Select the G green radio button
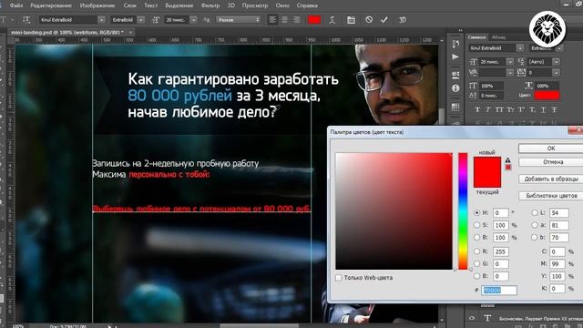Viewport: 583px width, 328px height. point(476,263)
